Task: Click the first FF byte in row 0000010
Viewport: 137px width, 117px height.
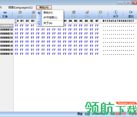Action: (17, 30)
